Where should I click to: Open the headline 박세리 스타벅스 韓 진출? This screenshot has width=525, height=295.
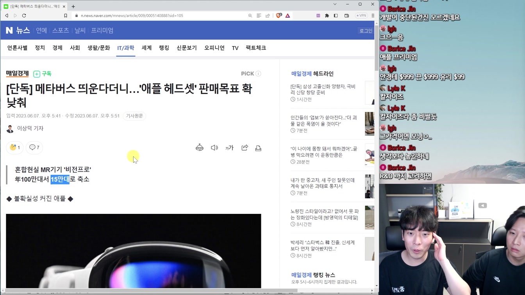coord(323,245)
